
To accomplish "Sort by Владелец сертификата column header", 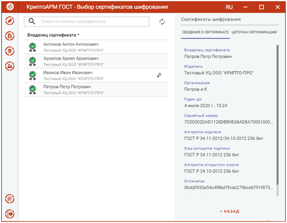I will pyautogui.click(x=53, y=35).
